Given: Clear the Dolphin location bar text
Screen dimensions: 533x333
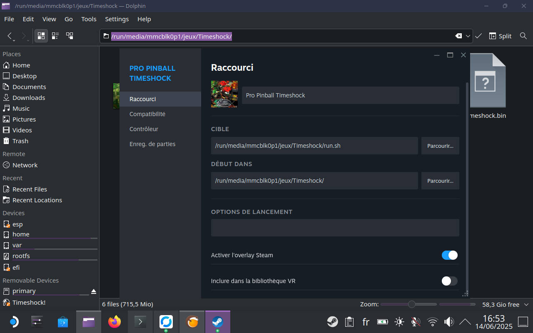Looking at the screenshot, I should click(458, 36).
